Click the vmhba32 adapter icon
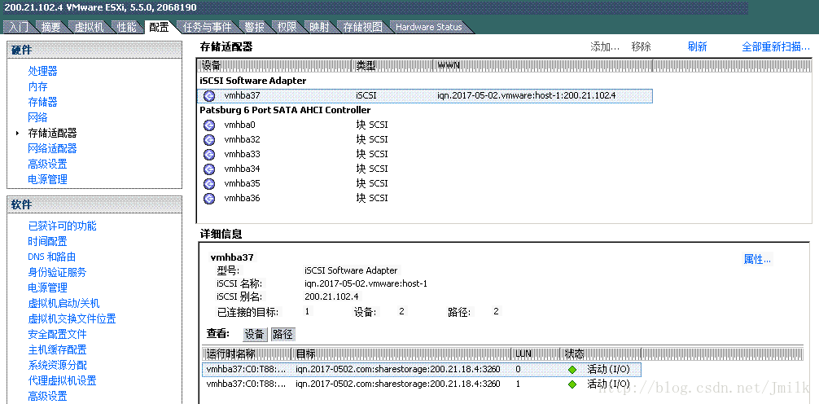This screenshot has width=819, height=404. pos(209,139)
